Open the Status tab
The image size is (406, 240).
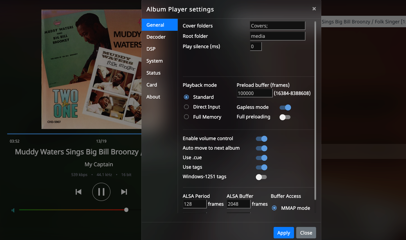click(x=160, y=73)
